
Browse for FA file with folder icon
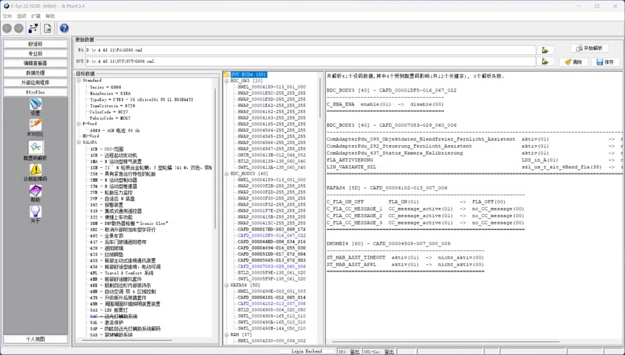545,50
